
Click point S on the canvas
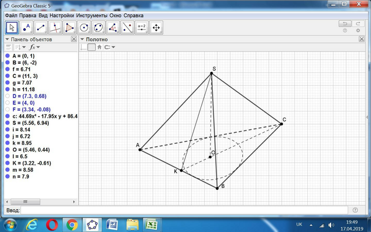pos(212,74)
